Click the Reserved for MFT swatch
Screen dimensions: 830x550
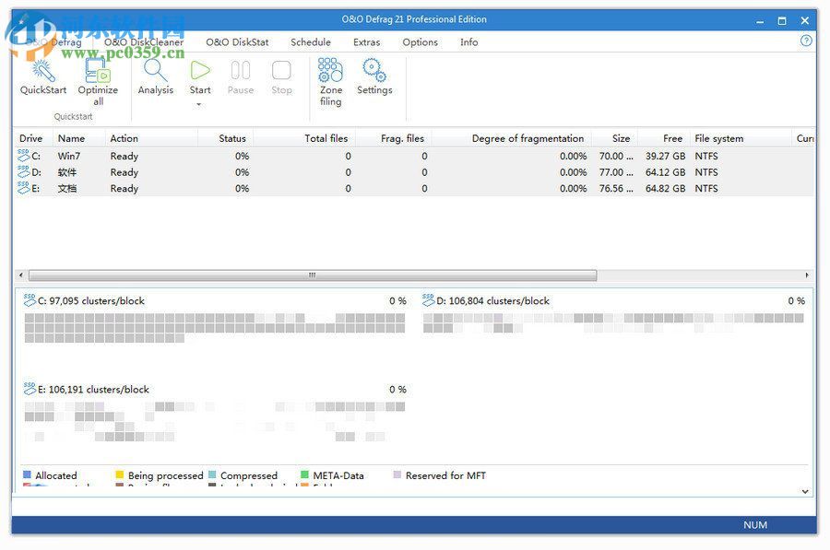(x=397, y=474)
